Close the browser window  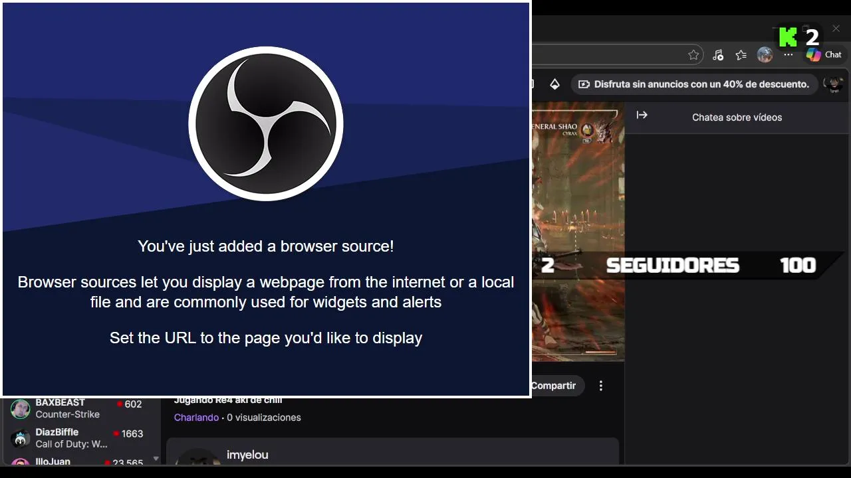(836, 29)
